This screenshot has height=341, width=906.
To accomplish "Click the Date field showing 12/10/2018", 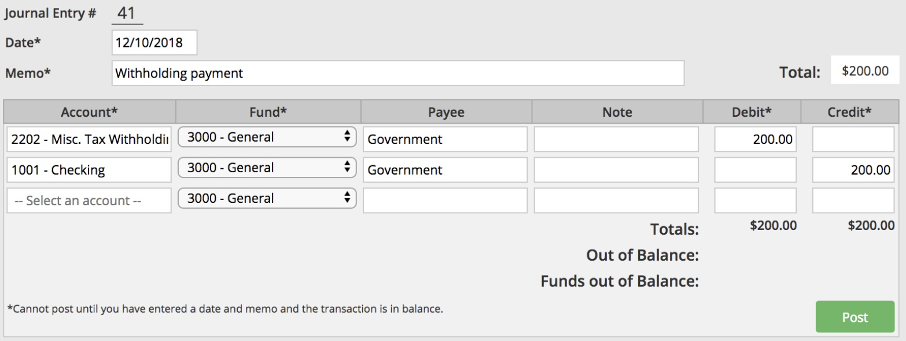I will [154, 43].
